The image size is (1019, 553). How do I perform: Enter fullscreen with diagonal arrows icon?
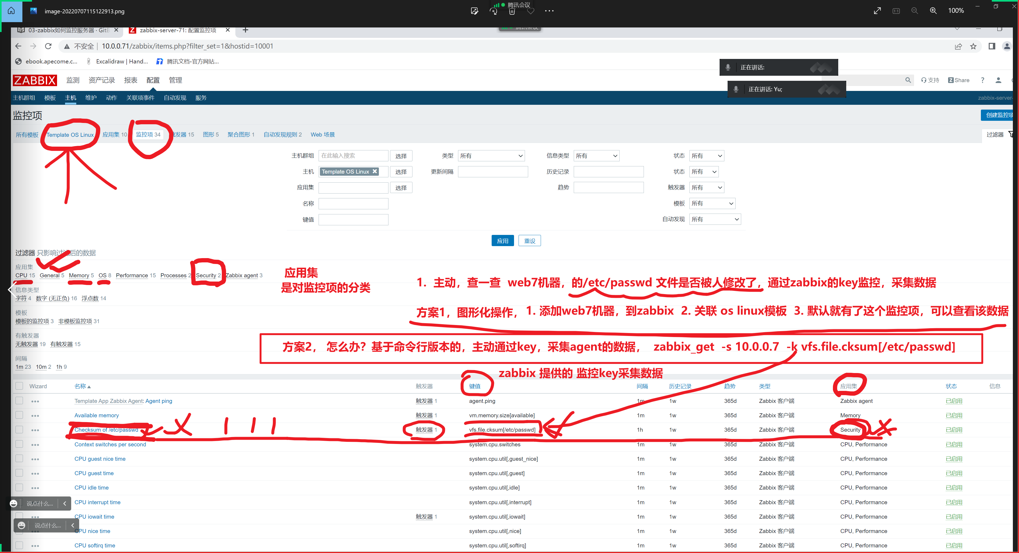(877, 11)
